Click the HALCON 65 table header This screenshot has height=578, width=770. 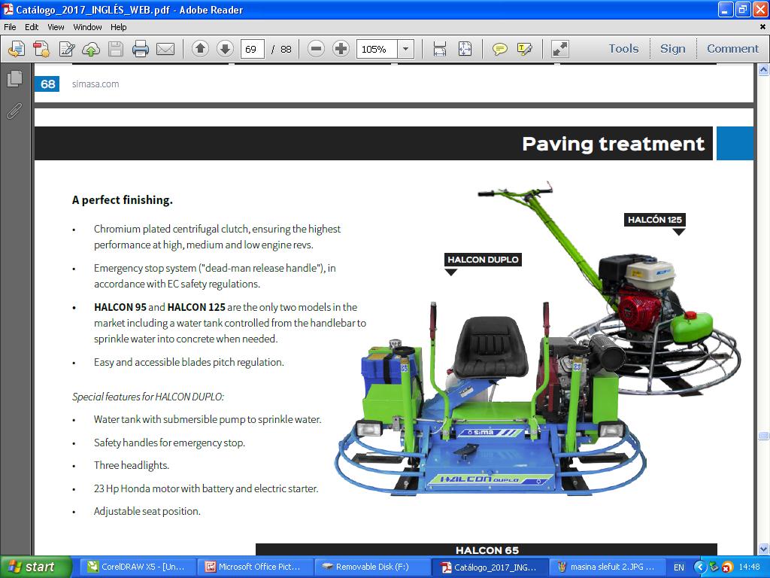(487, 550)
